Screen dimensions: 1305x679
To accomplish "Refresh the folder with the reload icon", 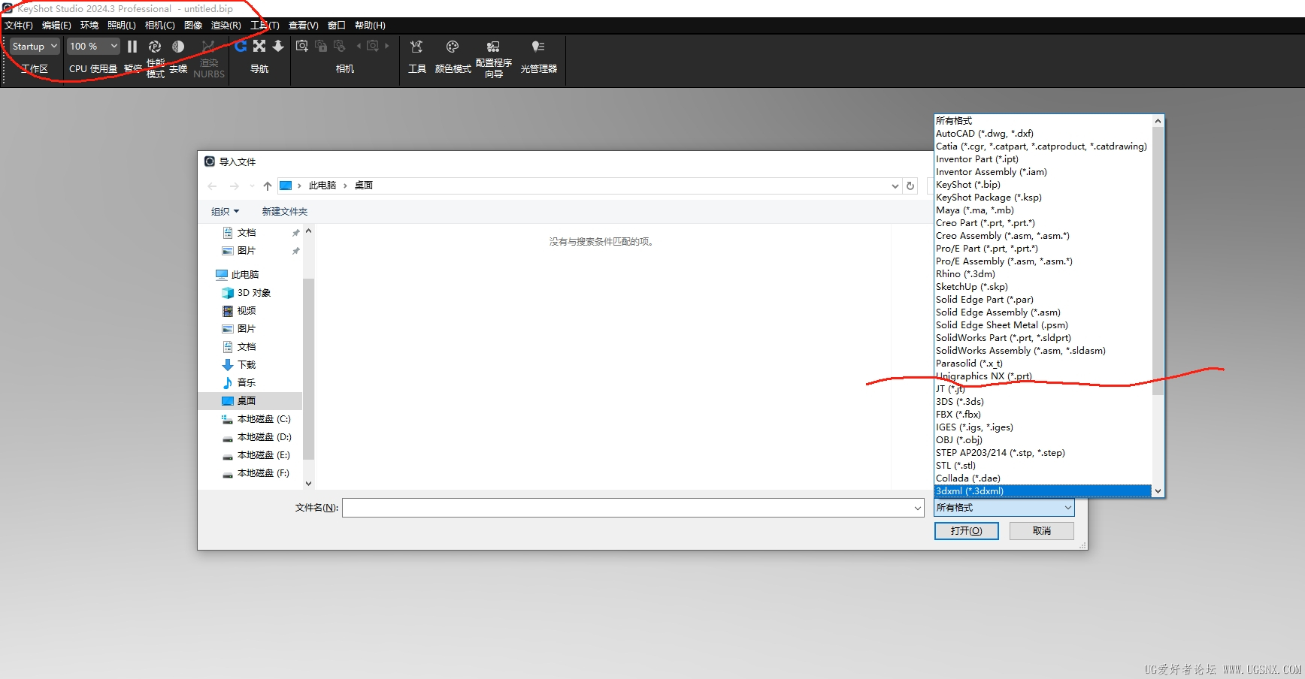I will tap(910, 186).
